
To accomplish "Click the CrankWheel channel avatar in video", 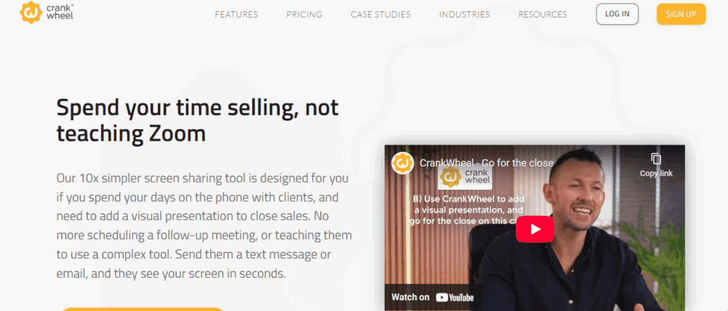I will [402, 163].
